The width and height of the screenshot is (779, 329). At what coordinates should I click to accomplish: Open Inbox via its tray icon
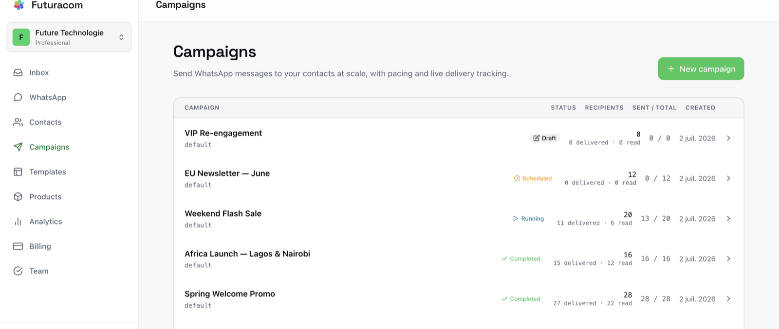tap(18, 72)
